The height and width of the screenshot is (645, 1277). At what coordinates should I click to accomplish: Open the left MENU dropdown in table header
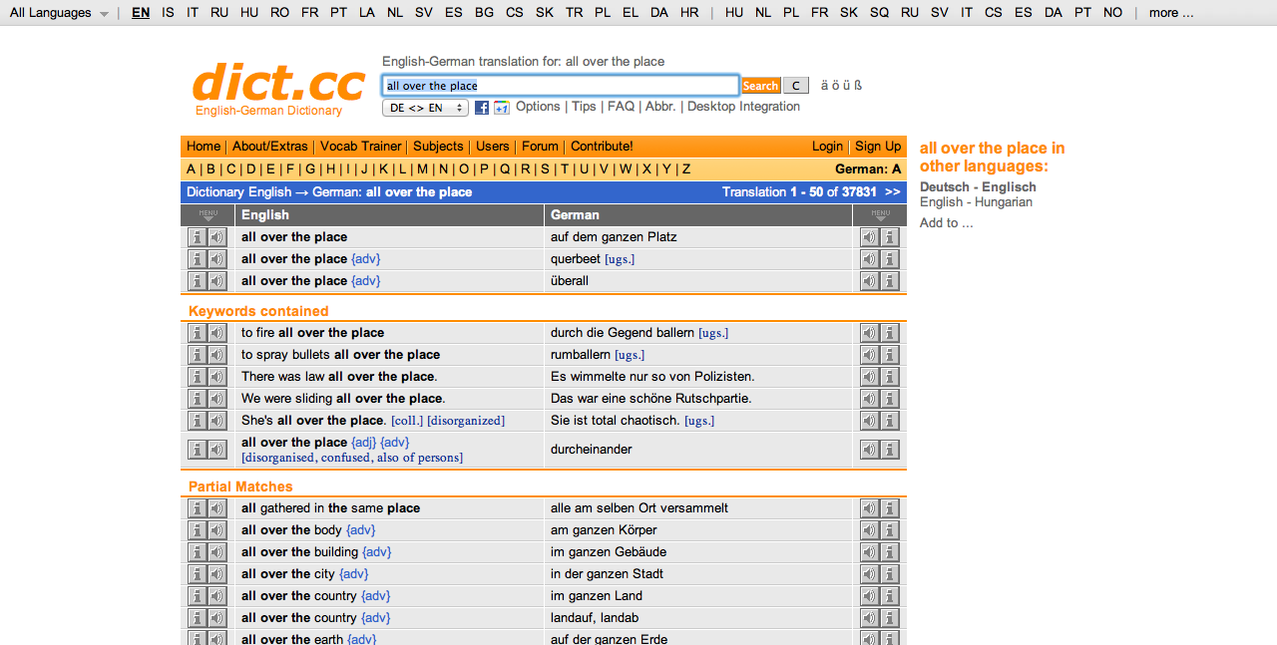208,214
